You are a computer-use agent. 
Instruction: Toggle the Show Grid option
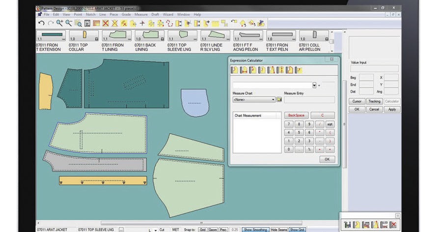pos(297,230)
